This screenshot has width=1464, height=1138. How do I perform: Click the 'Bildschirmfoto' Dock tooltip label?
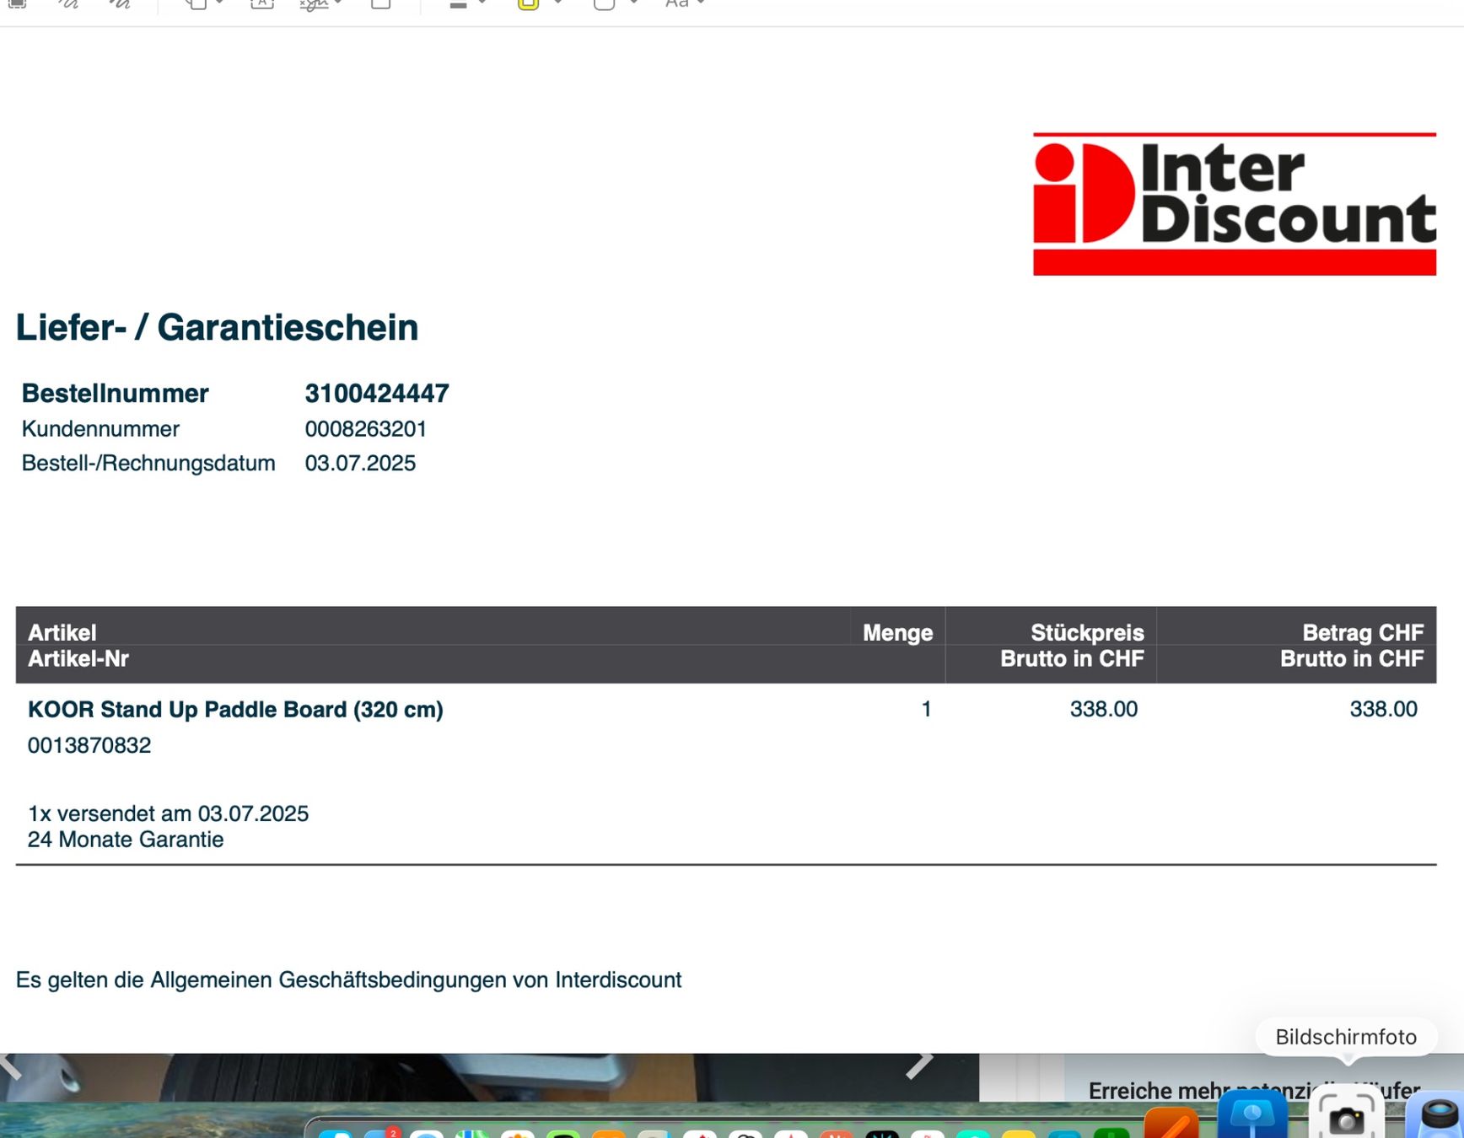point(1346,1037)
